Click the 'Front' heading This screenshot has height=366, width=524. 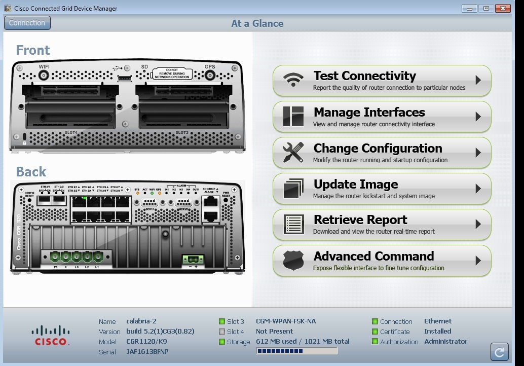(33, 50)
